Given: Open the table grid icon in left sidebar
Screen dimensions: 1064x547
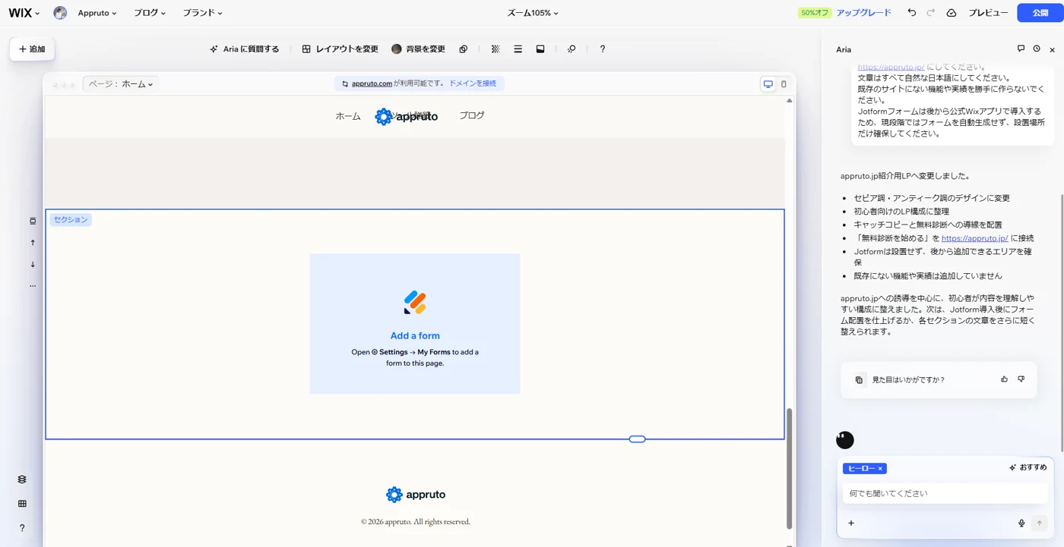Looking at the screenshot, I should [x=22, y=504].
